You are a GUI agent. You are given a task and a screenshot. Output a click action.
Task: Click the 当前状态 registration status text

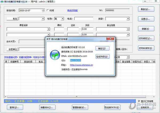(x=74, y=69)
